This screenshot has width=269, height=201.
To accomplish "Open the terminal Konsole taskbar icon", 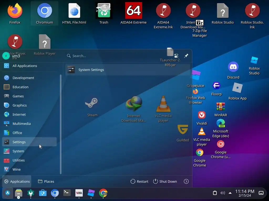I will [x=67, y=193].
